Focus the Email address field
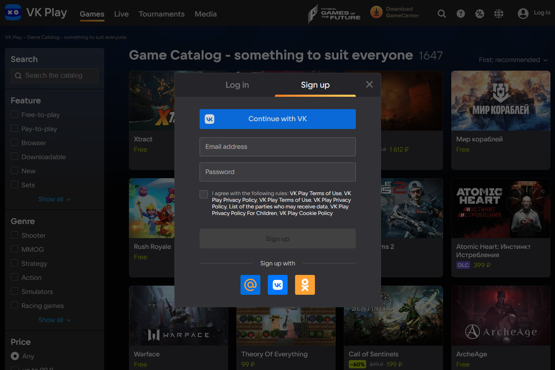This screenshot has height=370, width=555. pyautogui.click(x=278, y=147)
